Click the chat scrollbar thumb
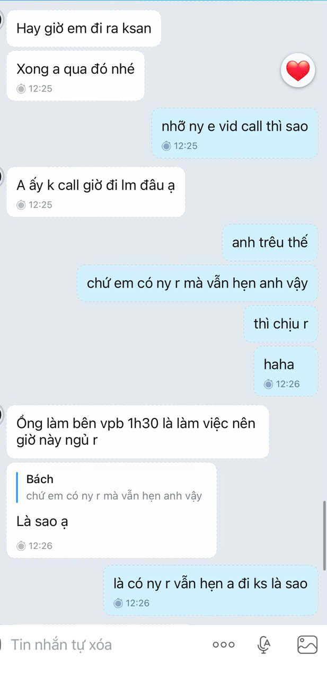The width and height of the screenshot is (327, 678). pos(324,535)
